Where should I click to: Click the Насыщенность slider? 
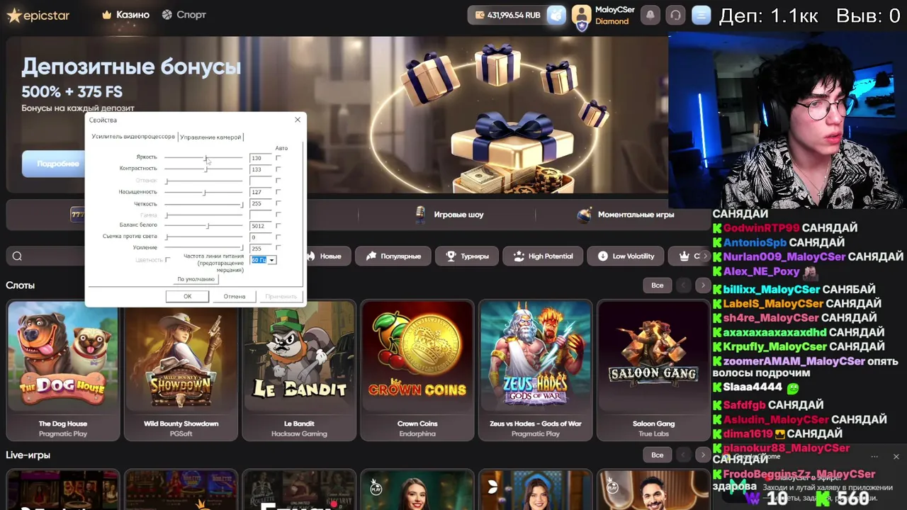pos(204,192)
